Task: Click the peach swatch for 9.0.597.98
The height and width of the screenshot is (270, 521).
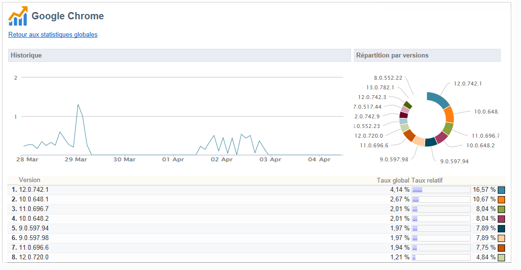Action: [502, 238]
